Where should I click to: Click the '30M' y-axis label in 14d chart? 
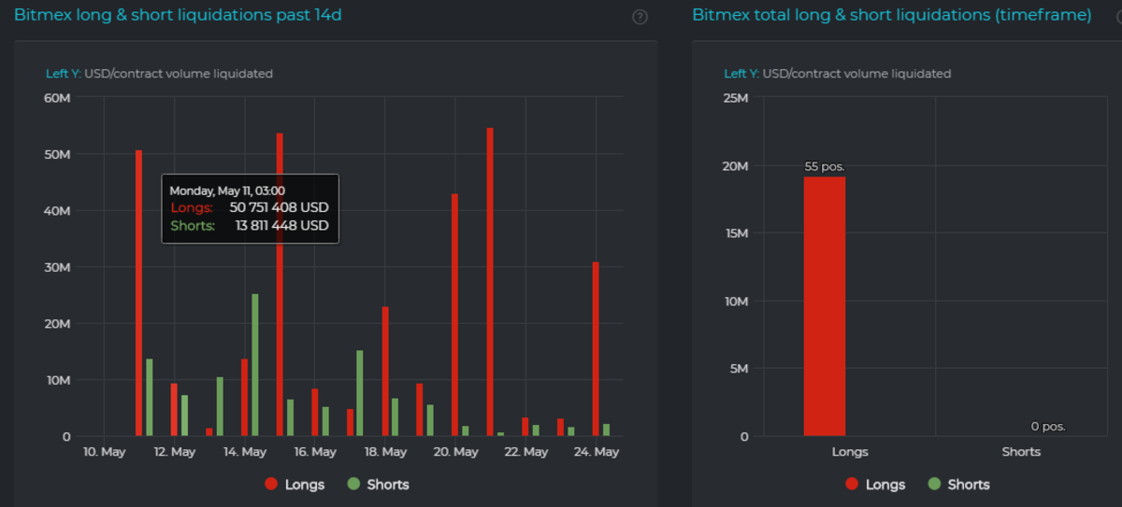(57, 267)
